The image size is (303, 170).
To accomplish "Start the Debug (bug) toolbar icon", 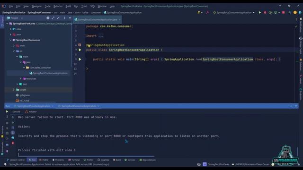I will pyautogui.click(x=265, y=13).
